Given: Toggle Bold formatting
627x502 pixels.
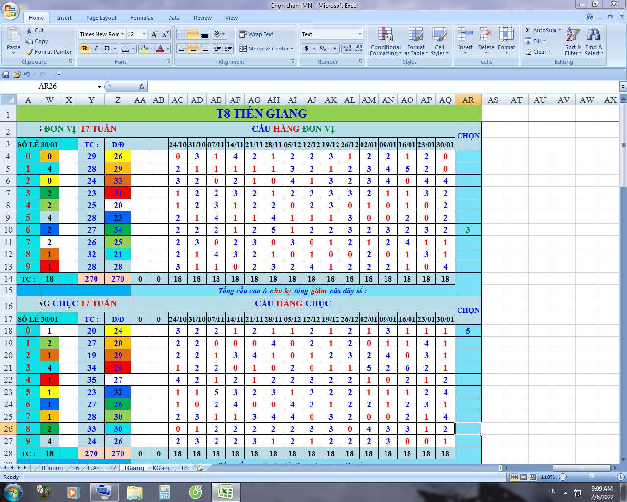Looking at the screenshot, I should pos(85,49).
